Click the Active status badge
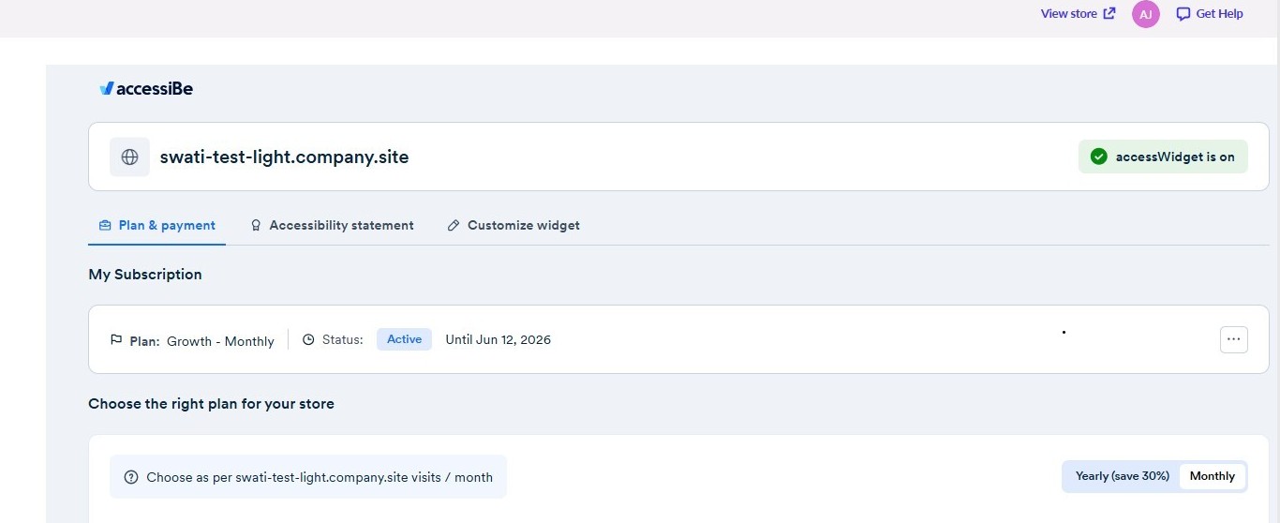 [x=404, y=339]
